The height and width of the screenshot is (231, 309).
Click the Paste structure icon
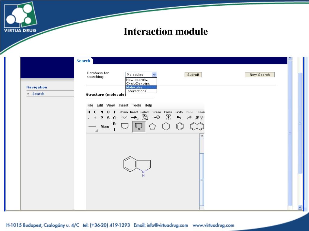click(168, 117)
